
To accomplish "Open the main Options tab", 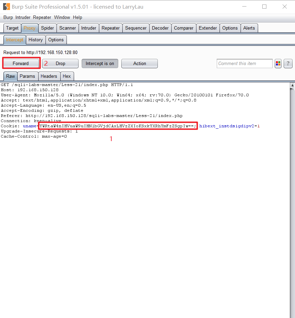I will coord(230,28).
